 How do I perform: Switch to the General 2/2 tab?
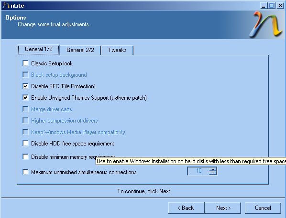80,50
